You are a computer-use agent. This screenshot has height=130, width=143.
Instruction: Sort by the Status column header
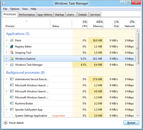61,24
